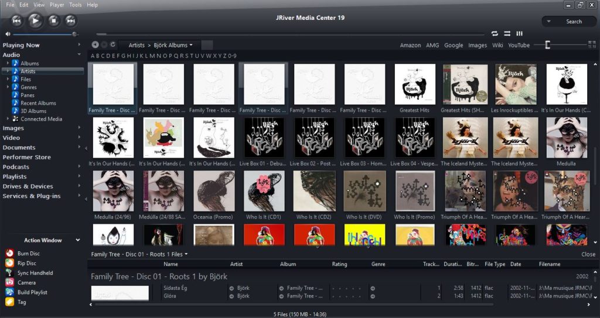Open the Tools menu

76,5
